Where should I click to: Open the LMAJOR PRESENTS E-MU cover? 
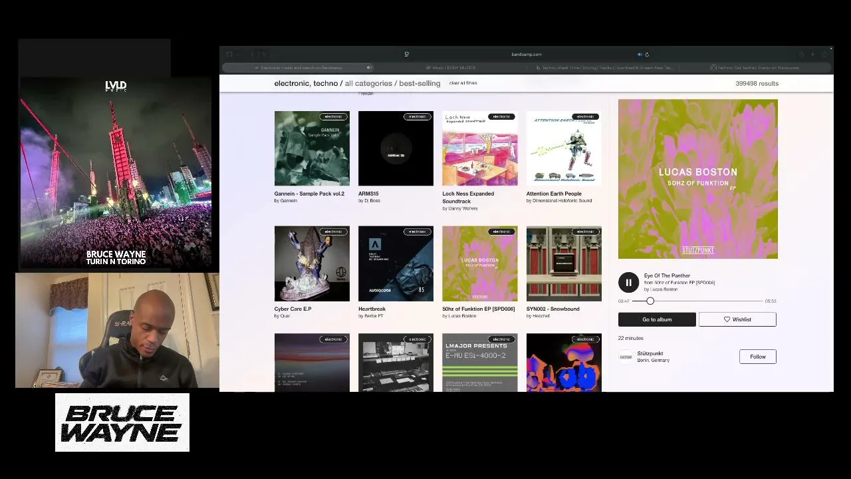click(x=480, y=363)
